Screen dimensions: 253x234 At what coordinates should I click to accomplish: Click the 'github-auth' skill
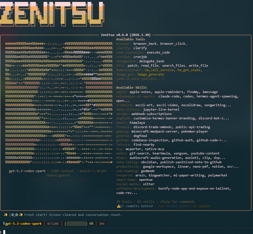tap(182, 140)
